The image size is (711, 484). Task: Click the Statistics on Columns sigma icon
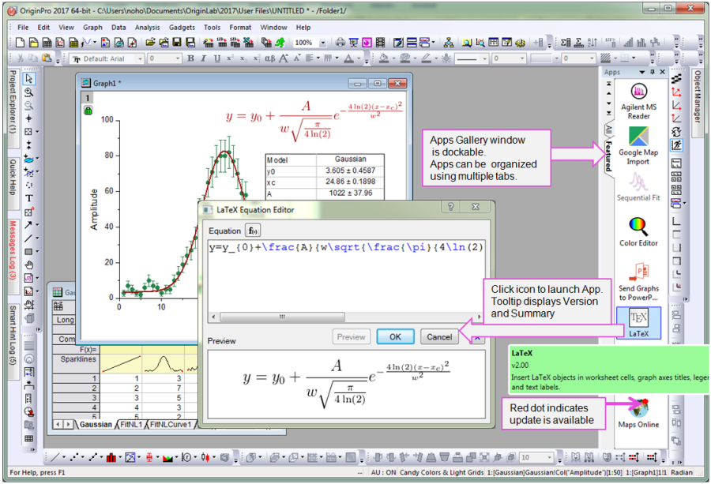(x=566, y=43)
